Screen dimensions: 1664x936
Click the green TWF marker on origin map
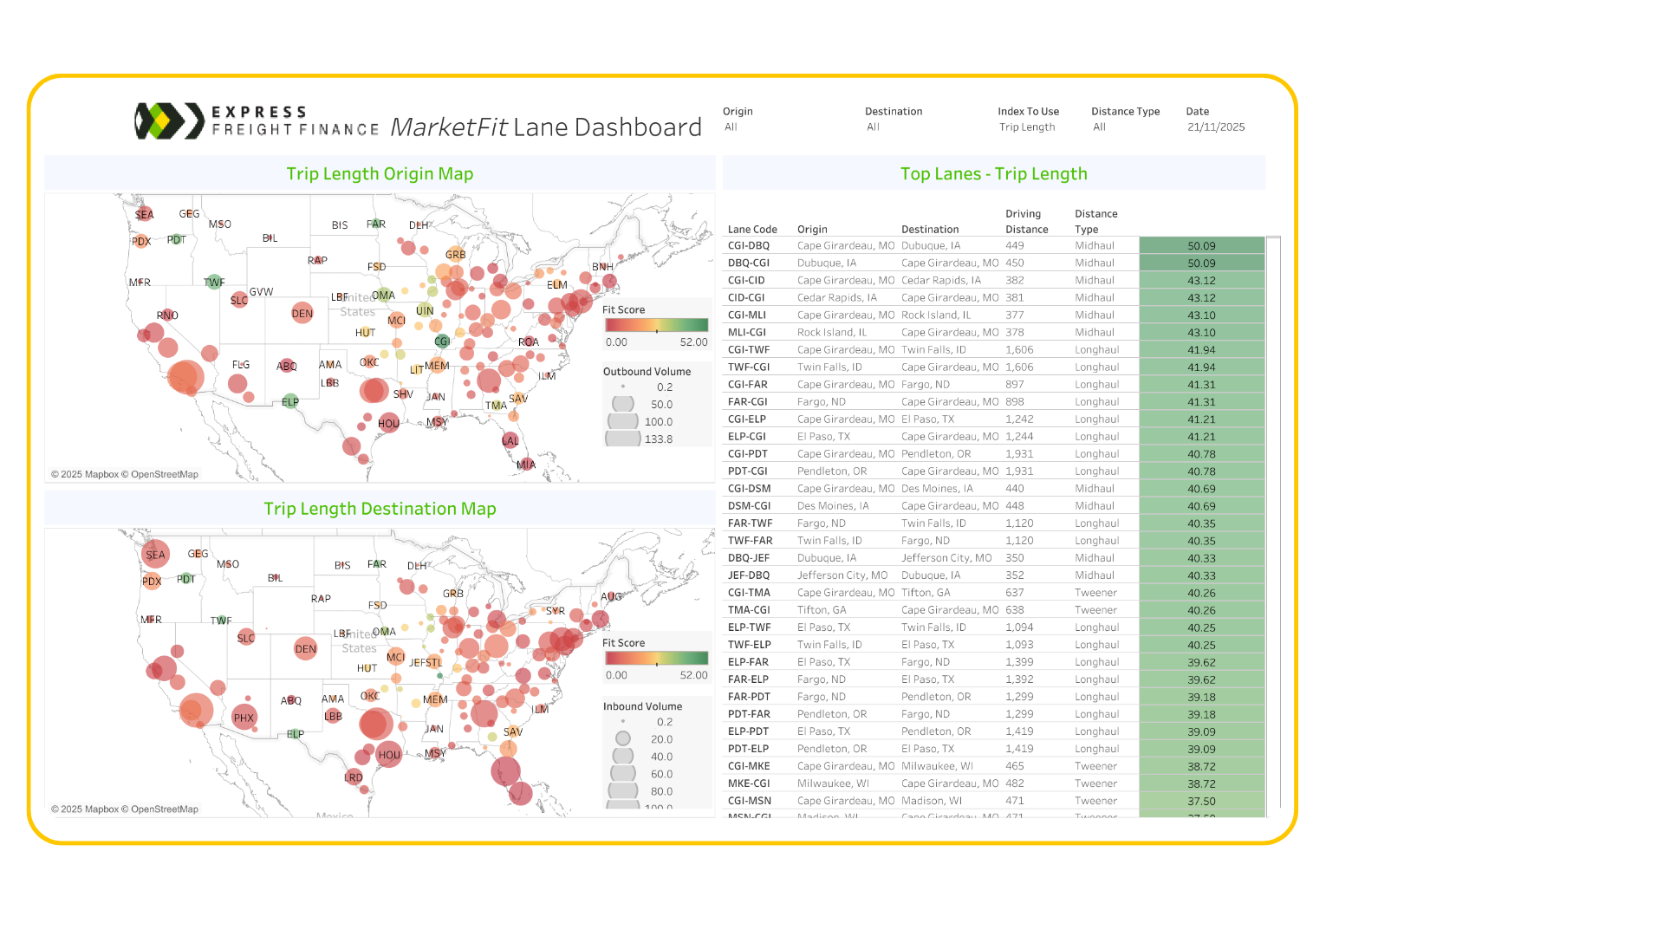pos(214,283)
